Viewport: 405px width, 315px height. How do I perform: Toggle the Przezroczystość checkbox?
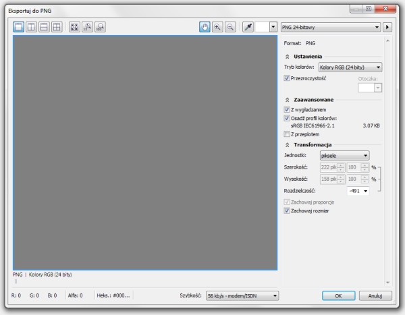[x=287, y=78]
